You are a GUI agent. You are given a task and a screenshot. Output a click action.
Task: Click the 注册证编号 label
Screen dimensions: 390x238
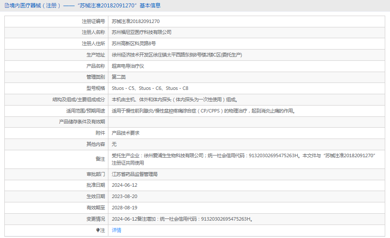pos(93,21)
